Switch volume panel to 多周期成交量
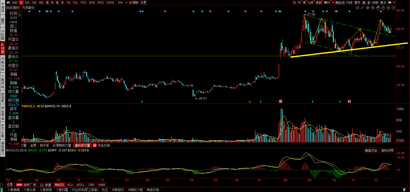Image resolution: width=410 pixels, height=192 pixels. (62, 145)
